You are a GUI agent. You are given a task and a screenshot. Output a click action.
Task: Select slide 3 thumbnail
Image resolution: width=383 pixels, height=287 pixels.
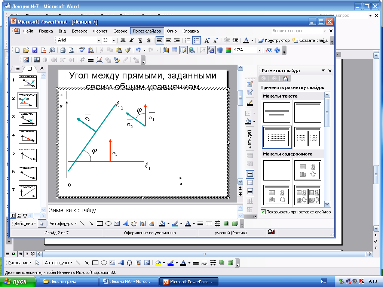click(x=28, y=118)
